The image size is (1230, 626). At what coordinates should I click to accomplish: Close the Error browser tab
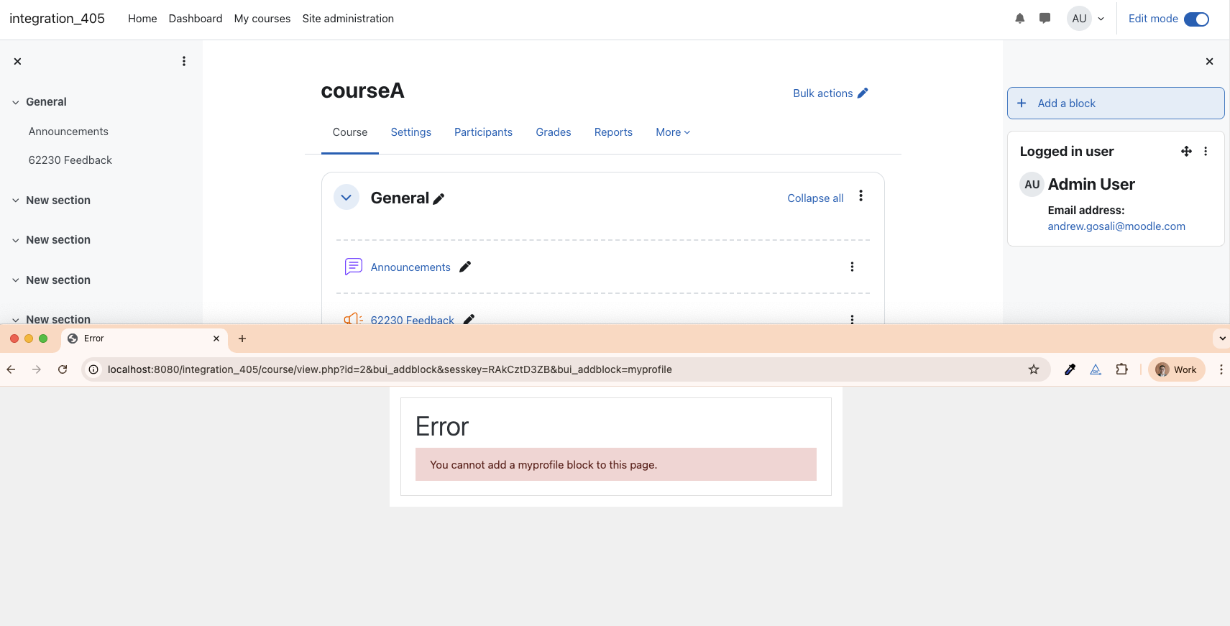[216, 339]
